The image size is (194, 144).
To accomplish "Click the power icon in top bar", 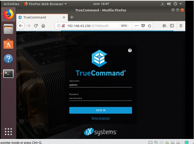I will [175, 4].
